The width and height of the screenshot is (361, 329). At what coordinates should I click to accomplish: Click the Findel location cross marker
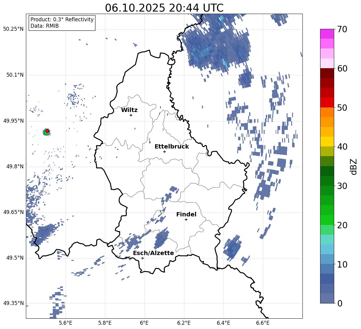[186, 220]
